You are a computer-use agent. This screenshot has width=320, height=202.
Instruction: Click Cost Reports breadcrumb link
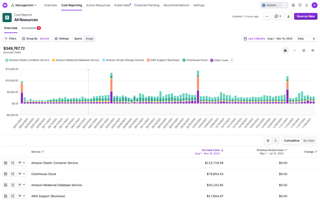pos(23,15)
